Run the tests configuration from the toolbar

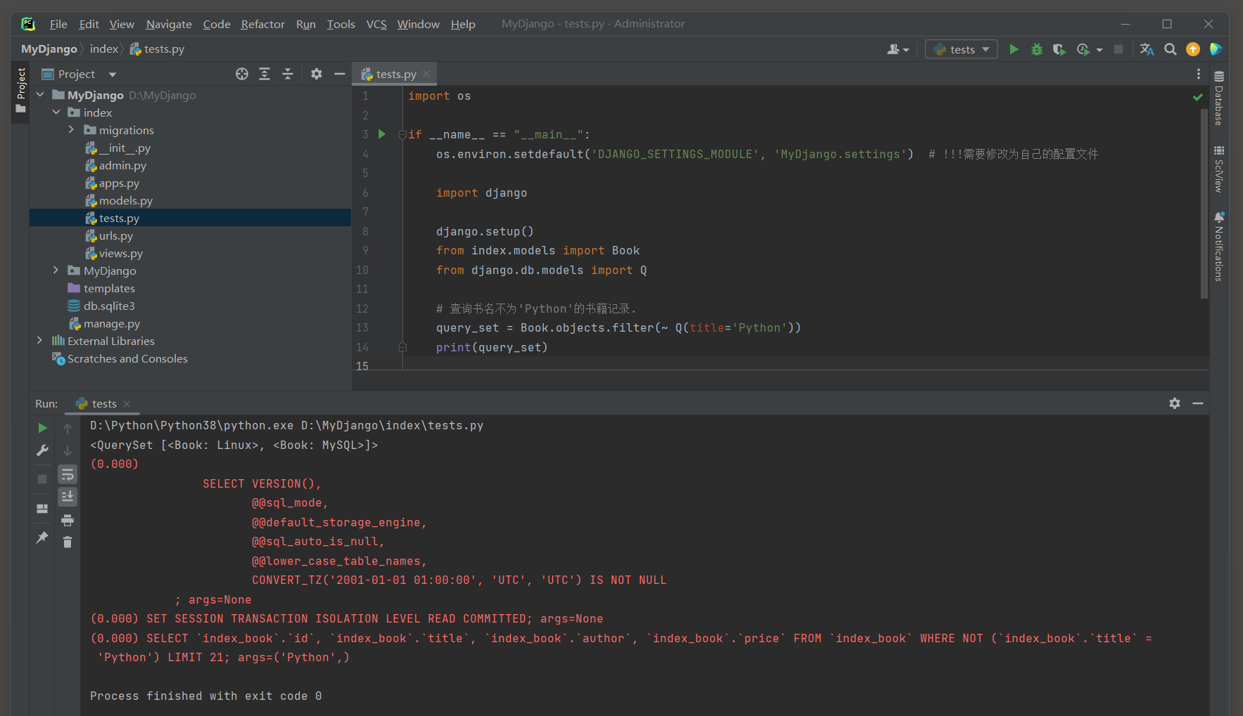1014,49
